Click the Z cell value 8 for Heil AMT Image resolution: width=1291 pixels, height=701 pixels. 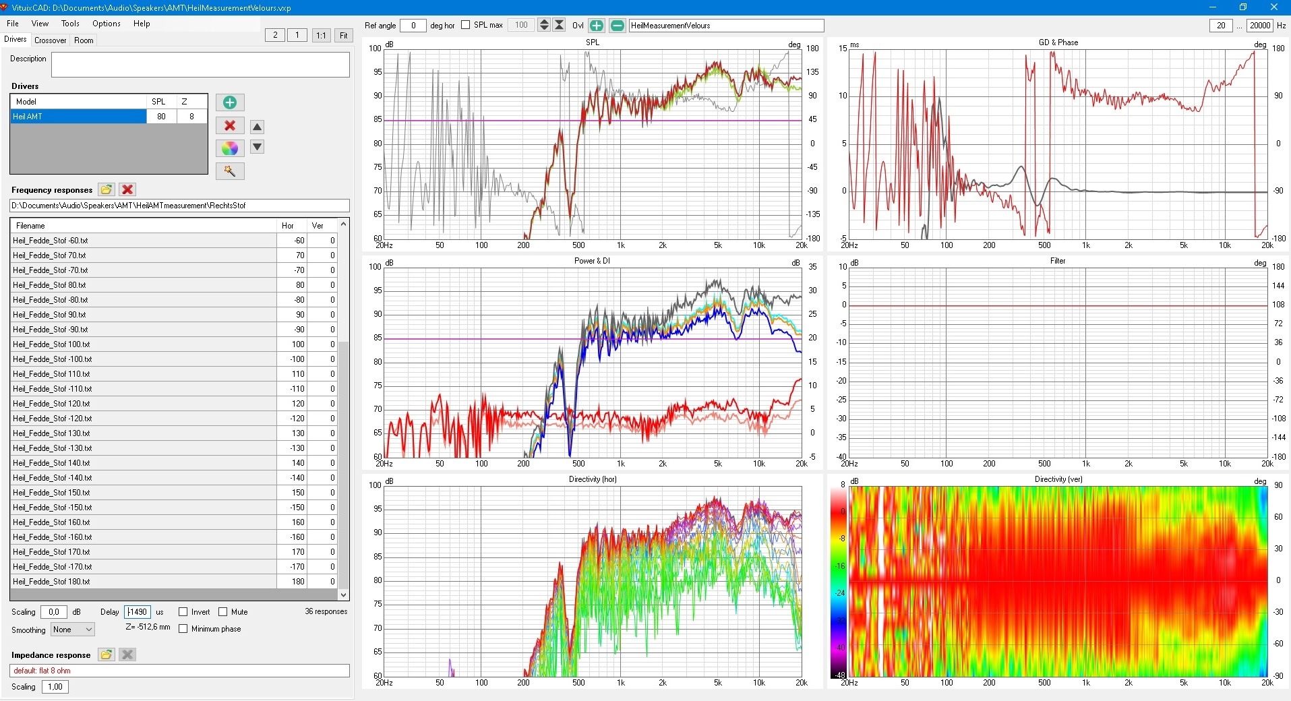point(192,117)
